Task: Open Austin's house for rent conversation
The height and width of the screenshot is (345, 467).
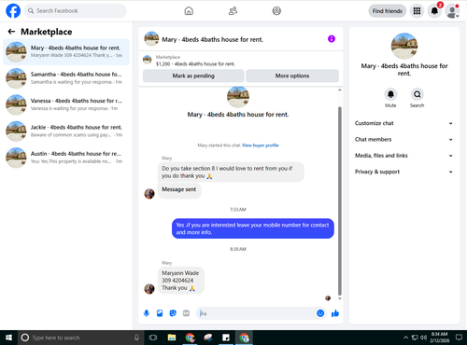Action: (66, 158)
